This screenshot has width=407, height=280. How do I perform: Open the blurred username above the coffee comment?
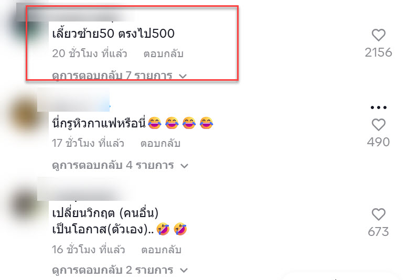click(x=73, y=100)
